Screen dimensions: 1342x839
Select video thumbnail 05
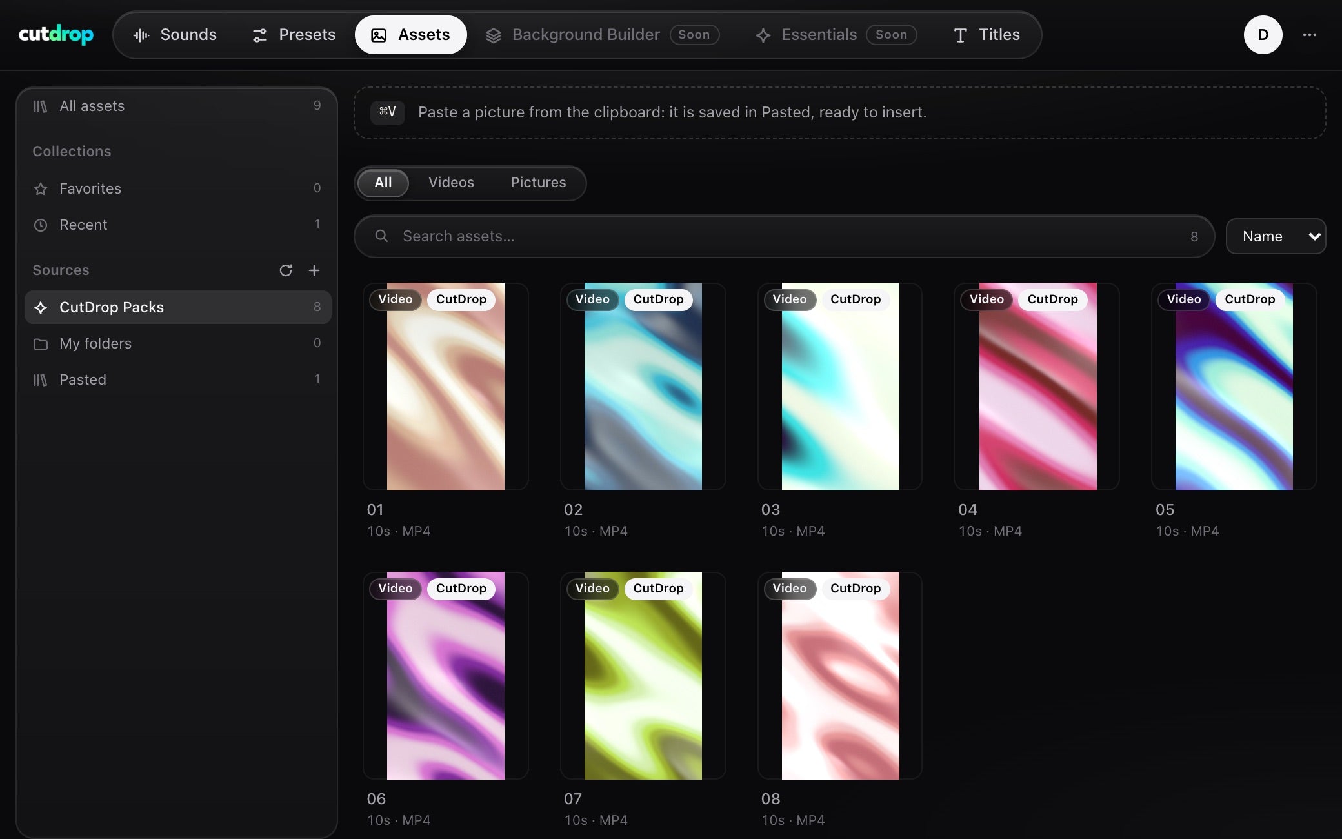[1234, 387]
